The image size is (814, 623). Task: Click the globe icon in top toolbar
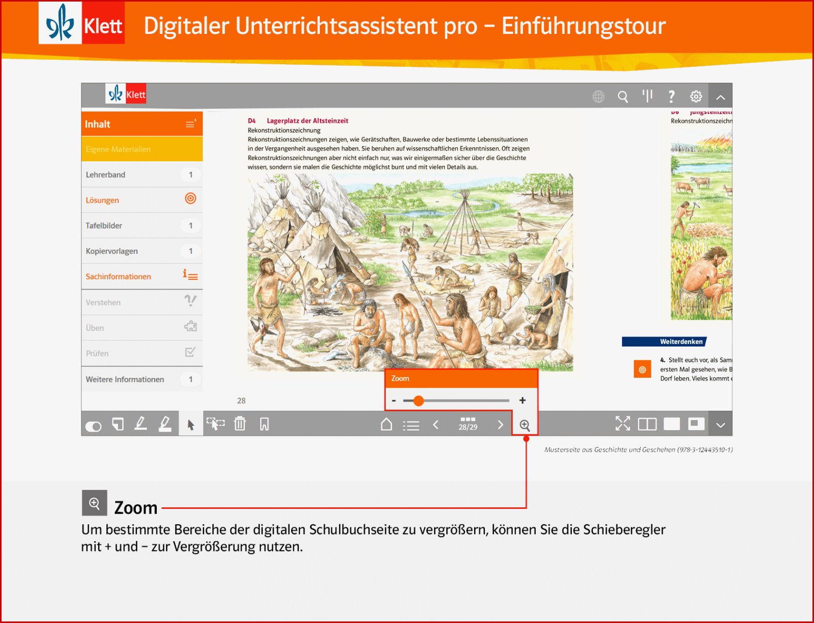coord(598,96)
